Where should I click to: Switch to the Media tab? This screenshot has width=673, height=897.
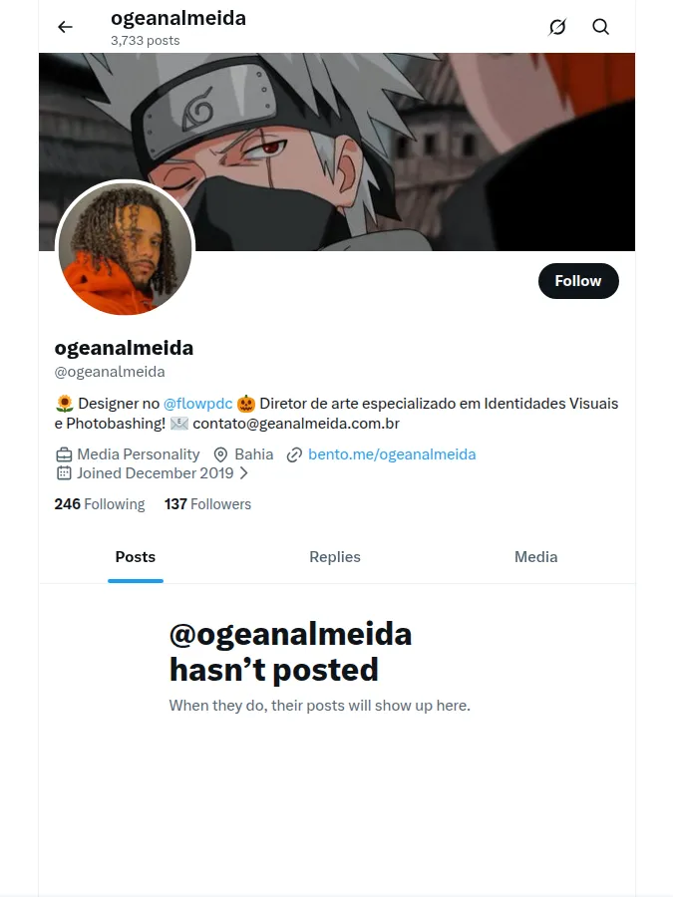[x=535, y=556]
